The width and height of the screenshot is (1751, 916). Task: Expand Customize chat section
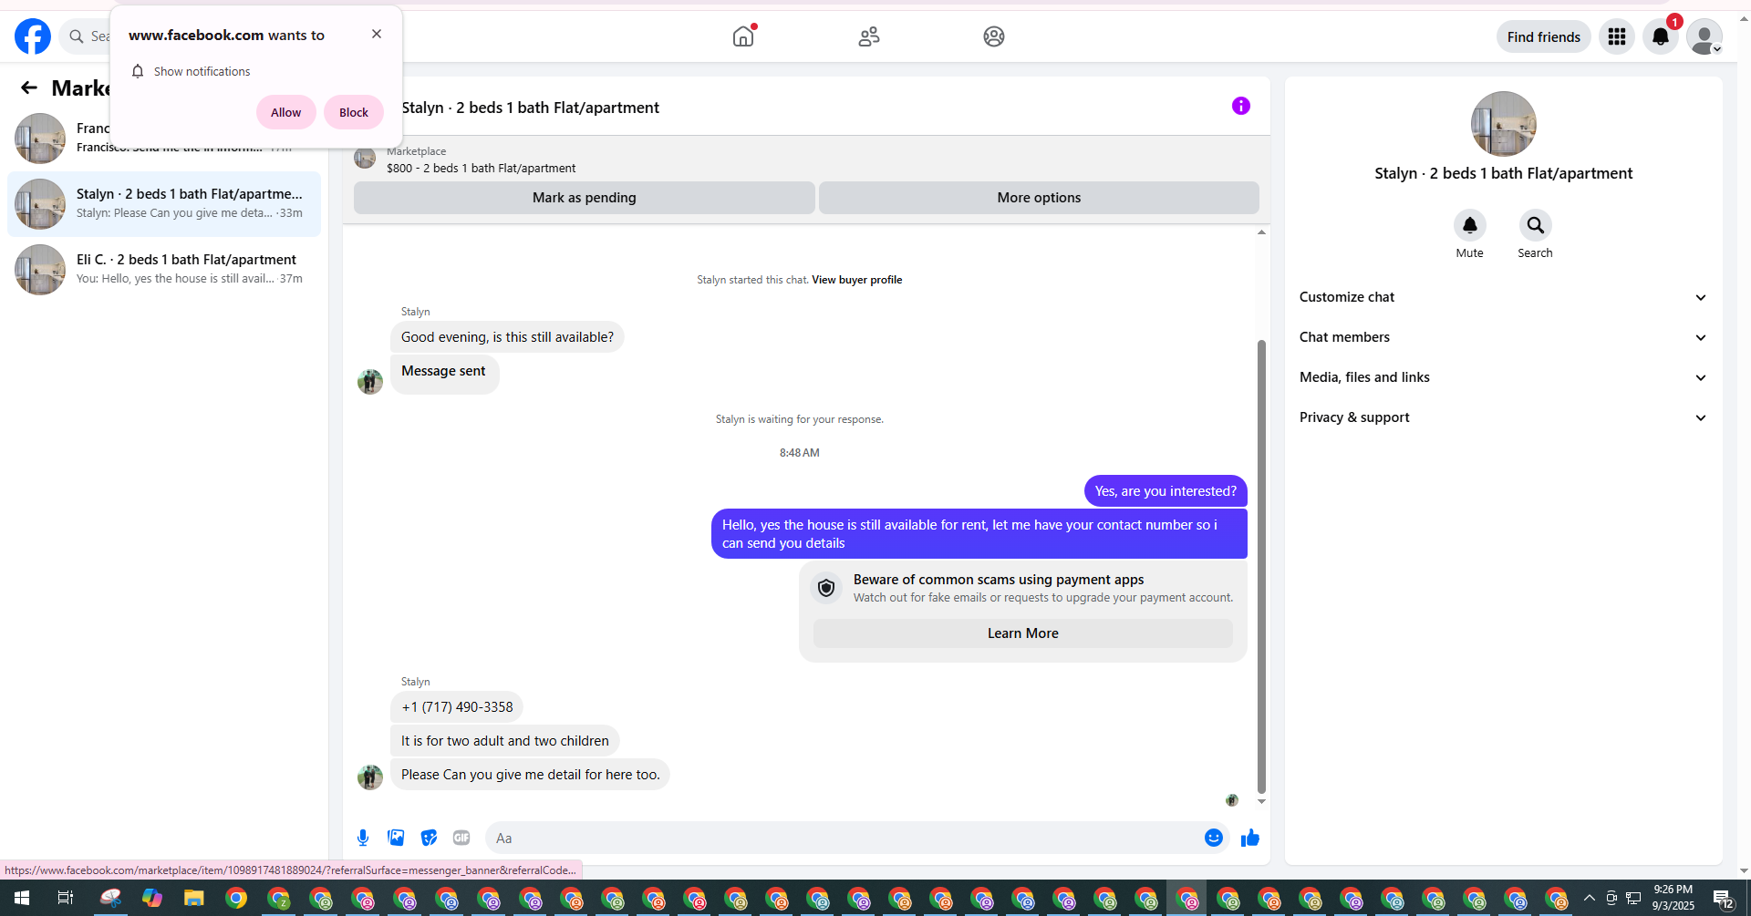pyautogui.click(x=1503, y=297)
